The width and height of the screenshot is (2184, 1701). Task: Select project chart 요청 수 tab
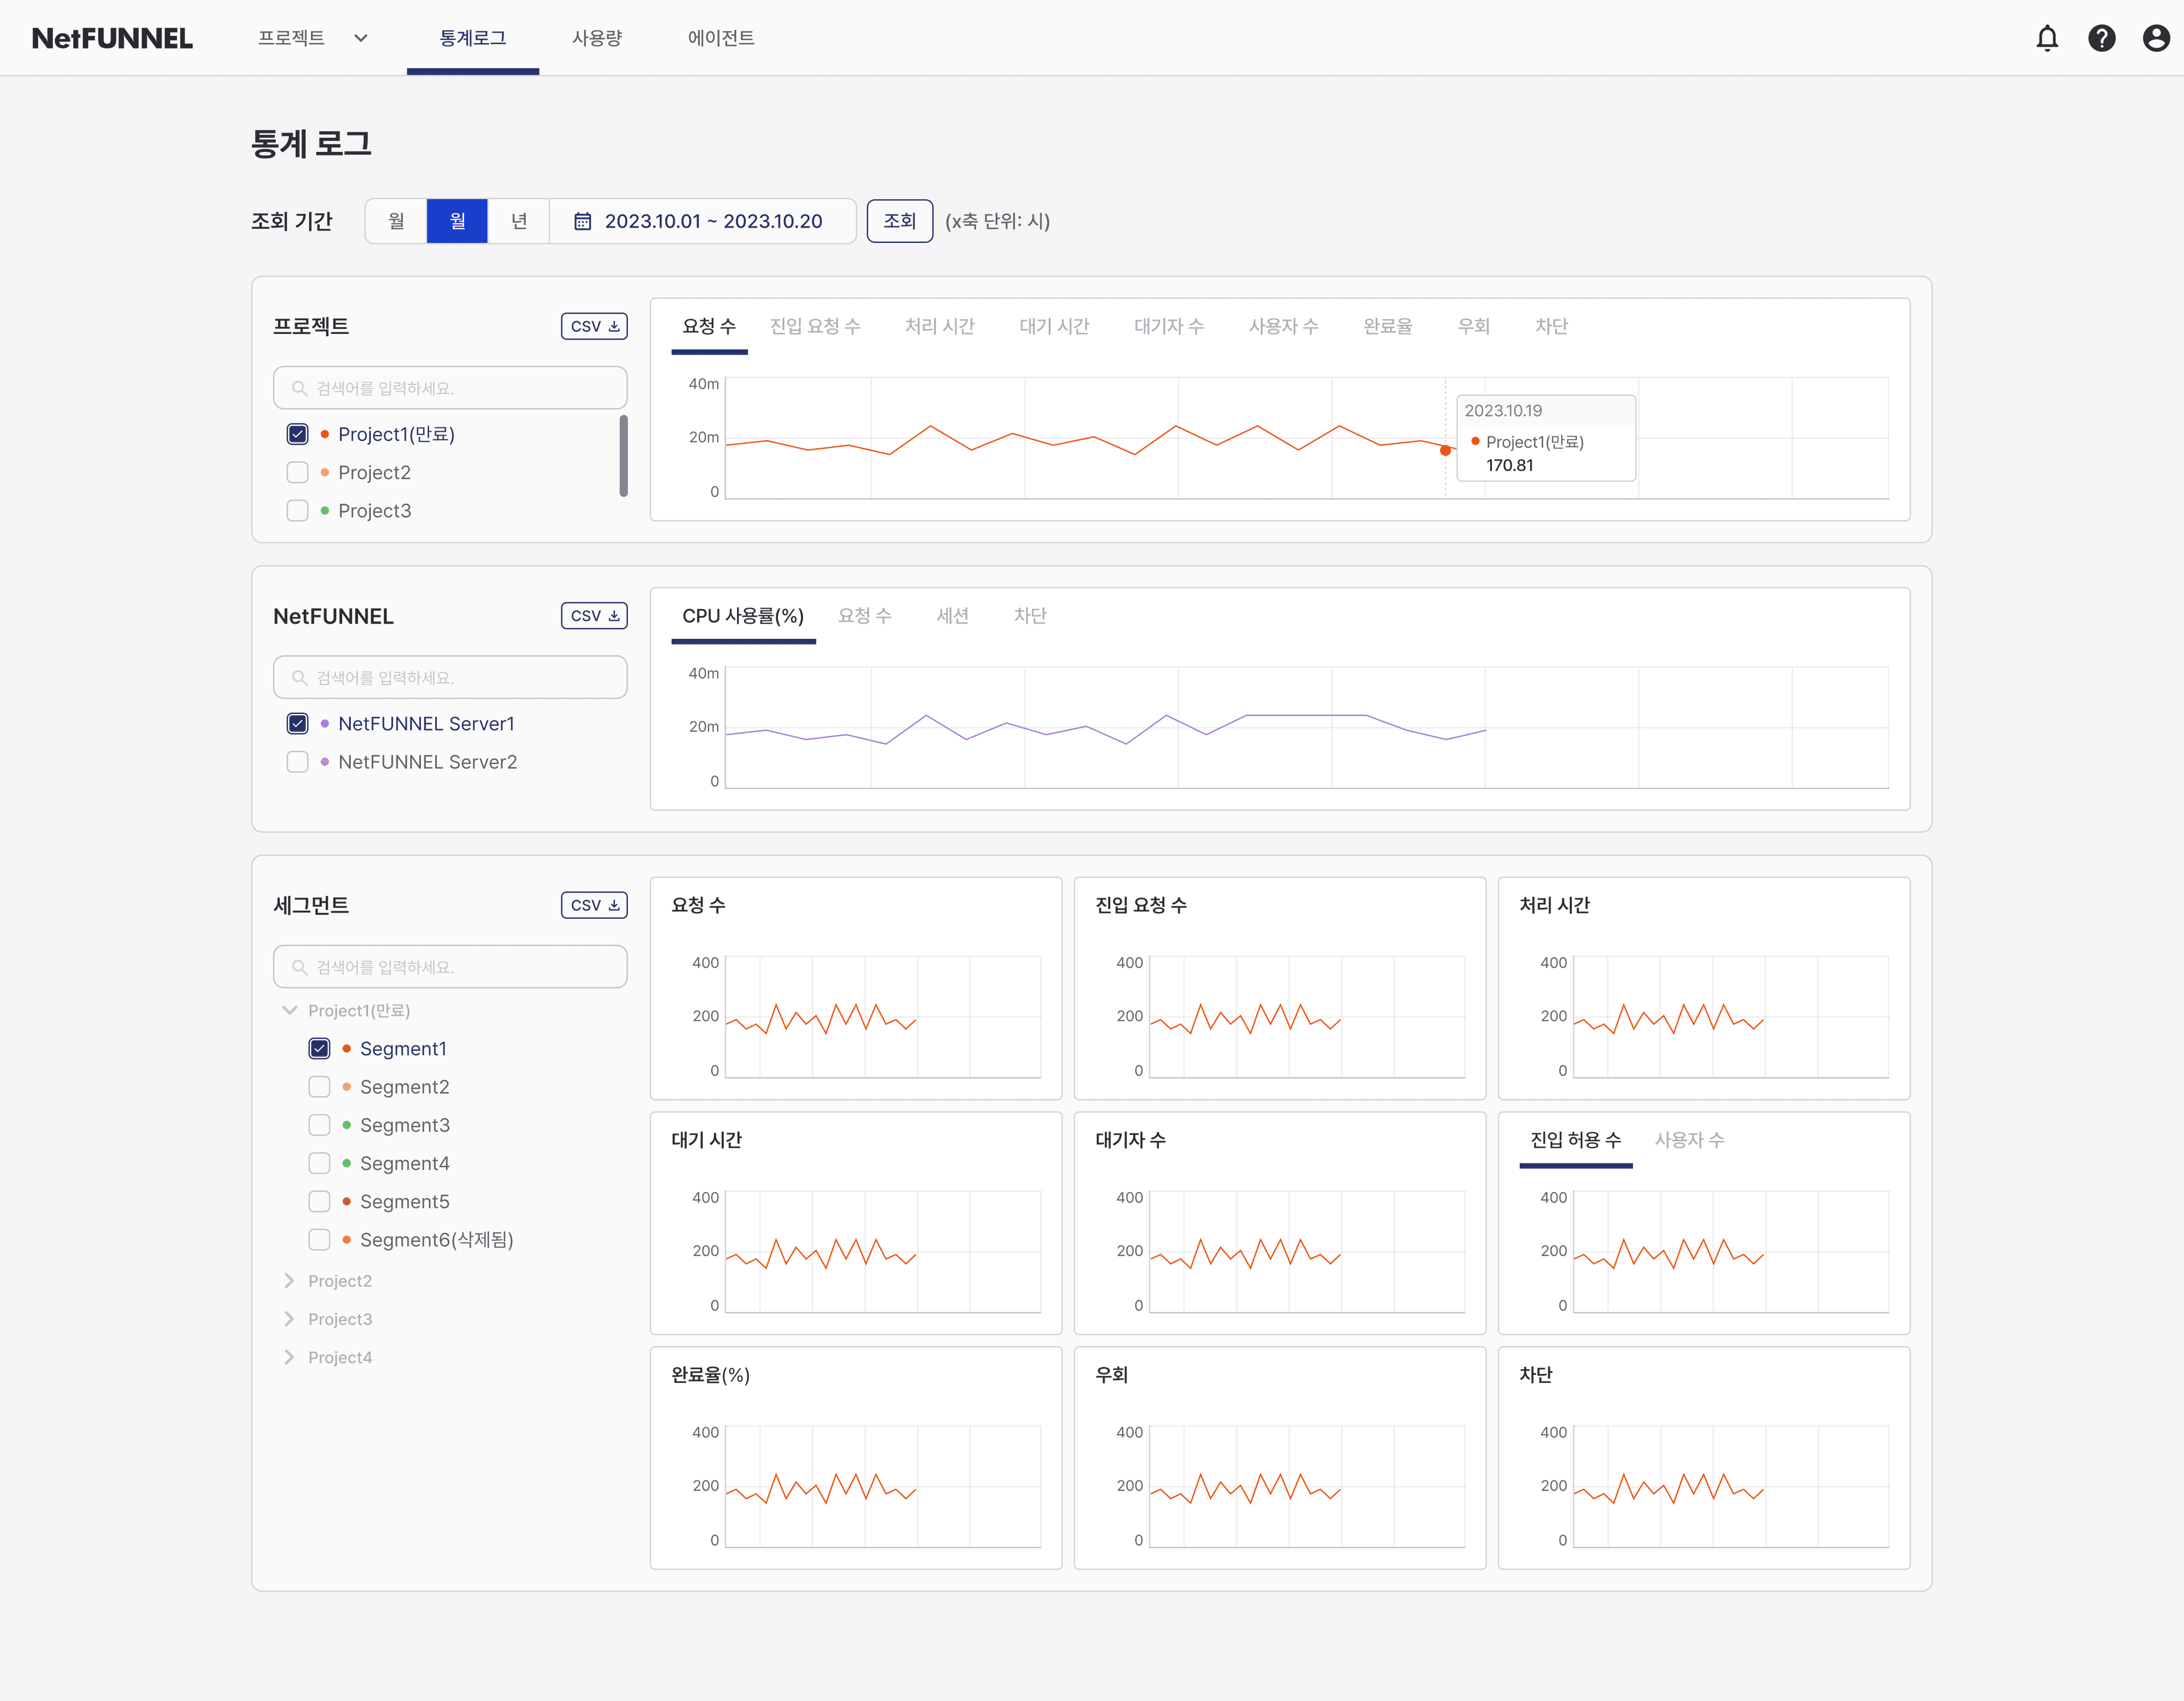coord(709,326)
